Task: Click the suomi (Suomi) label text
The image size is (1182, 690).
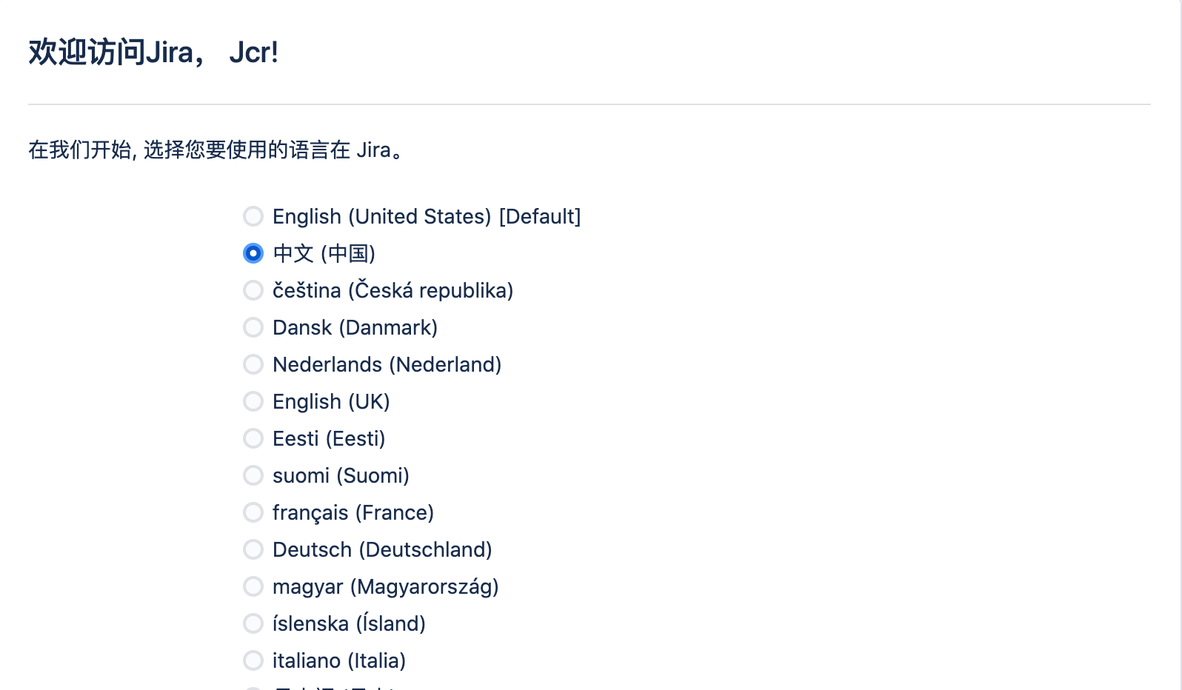Action: 341,475
